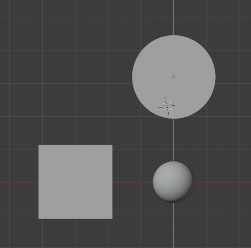The height and width of the screenshot is (248, 251).
Task: Click the top-right corner of the cube
Action: click(x=113, y=145)
